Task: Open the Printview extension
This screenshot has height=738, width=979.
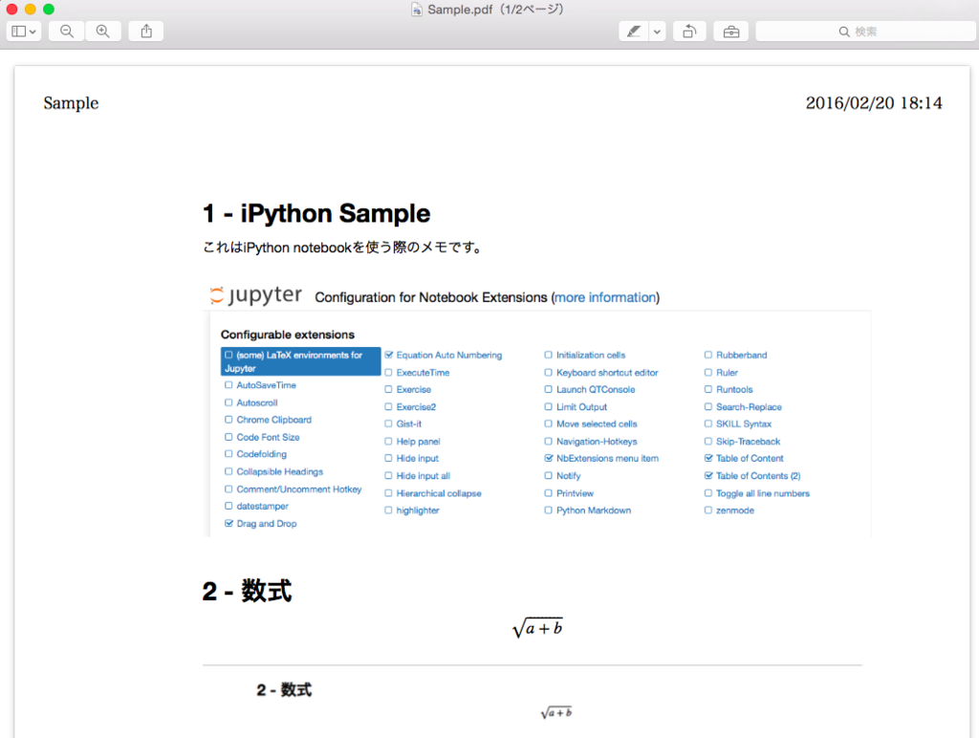Action: (x=575, y=492)
